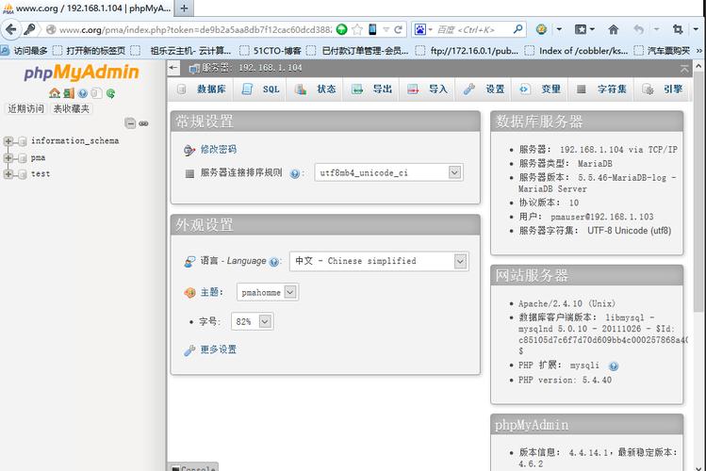
Task: Click the 更多设置 more settings link
Action: click(x=219, y=349)
